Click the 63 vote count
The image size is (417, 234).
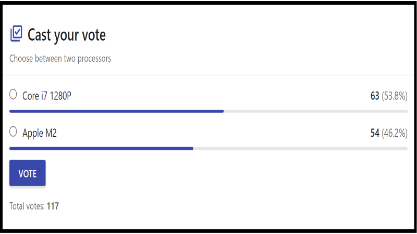point(375,96)
